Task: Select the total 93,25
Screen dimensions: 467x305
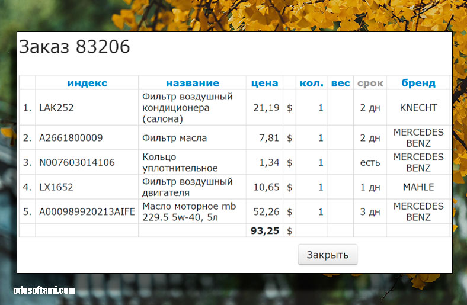Action: [265, 230]
